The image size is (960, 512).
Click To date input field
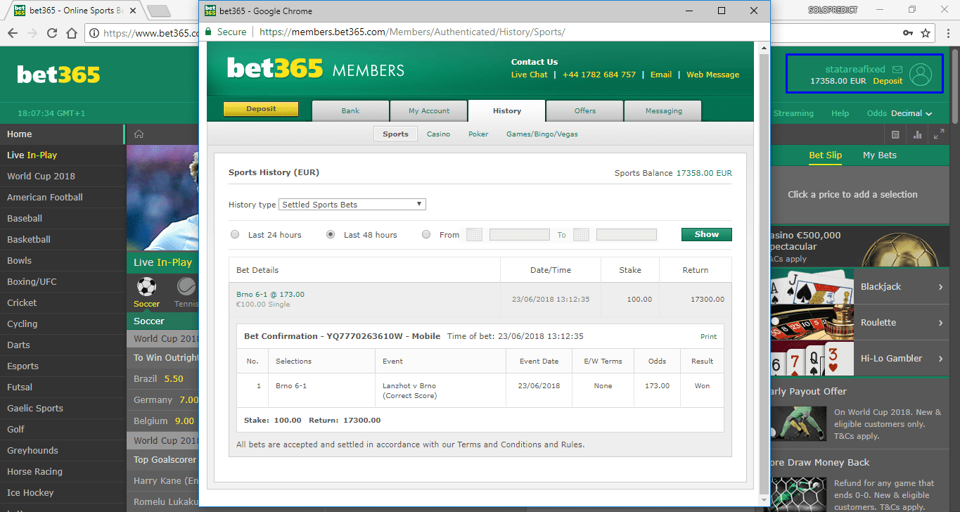point(627,235)
